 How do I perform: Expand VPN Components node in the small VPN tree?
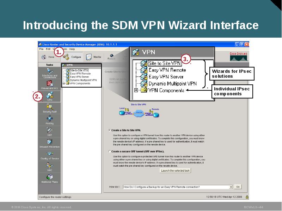click(x=64, y=83)
